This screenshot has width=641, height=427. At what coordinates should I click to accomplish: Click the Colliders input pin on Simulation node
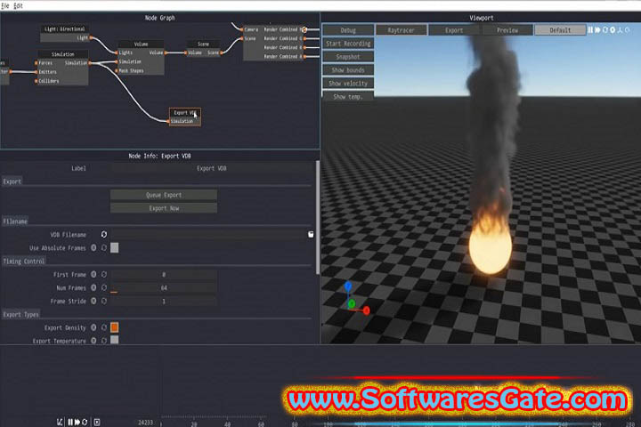click(37, 81)
